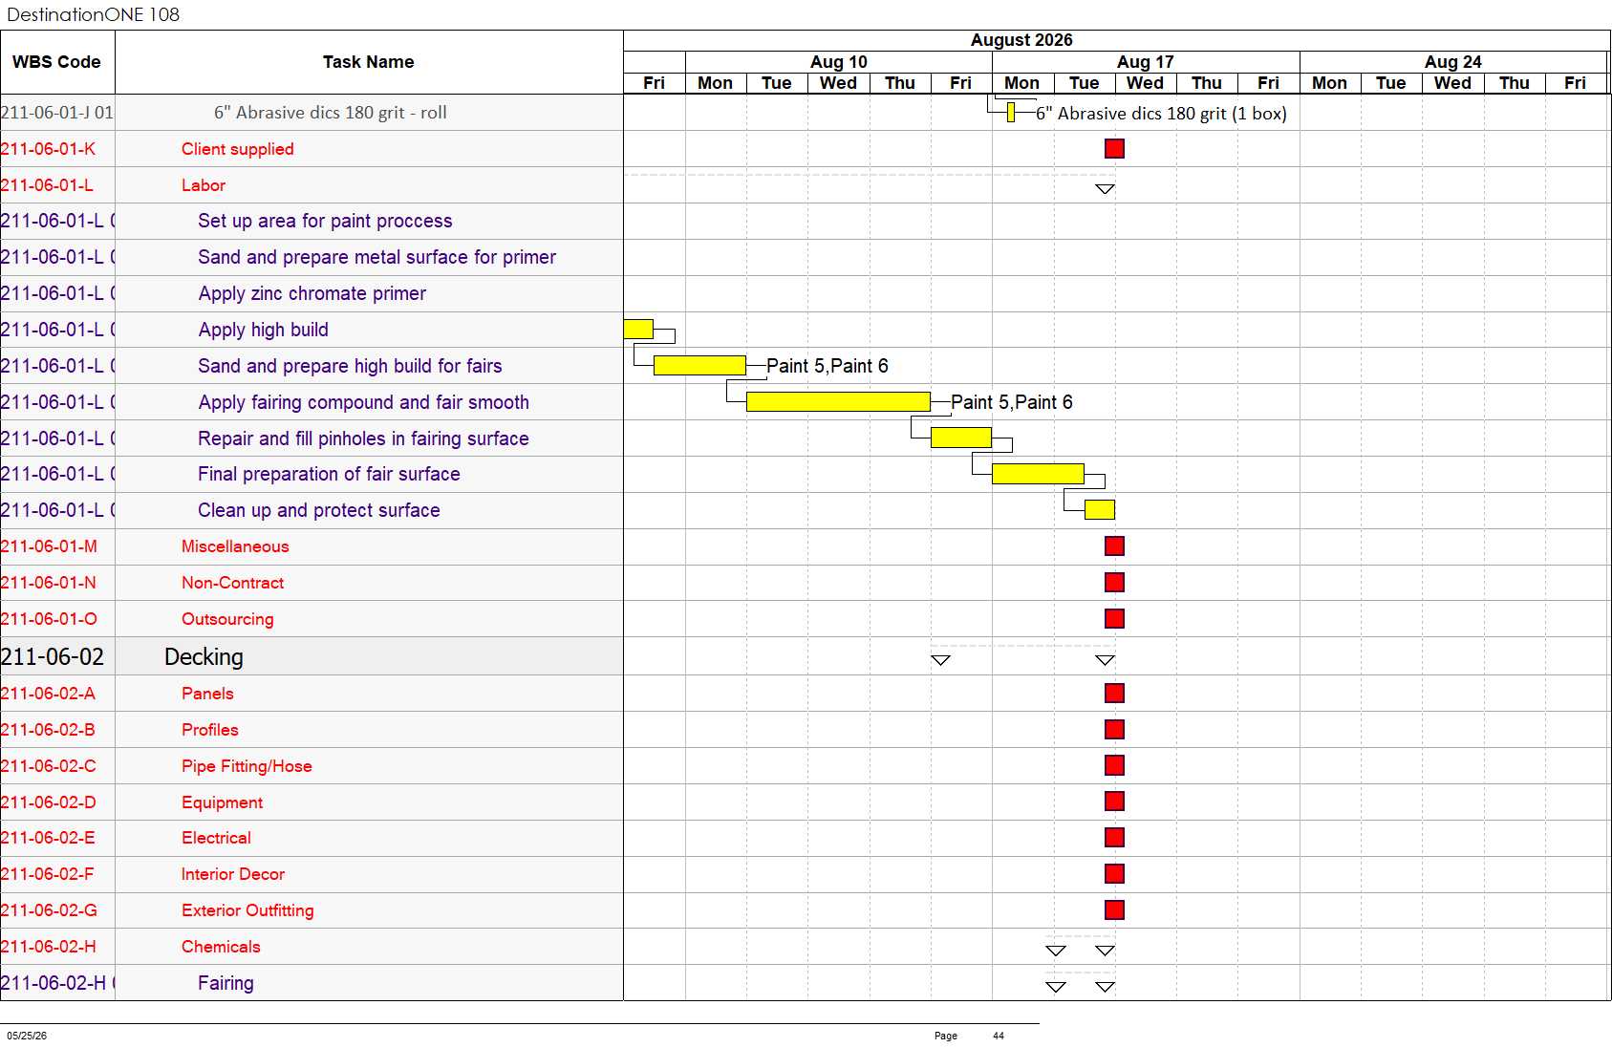
Task: Click the Task Name column header
Action: [369, 62]
